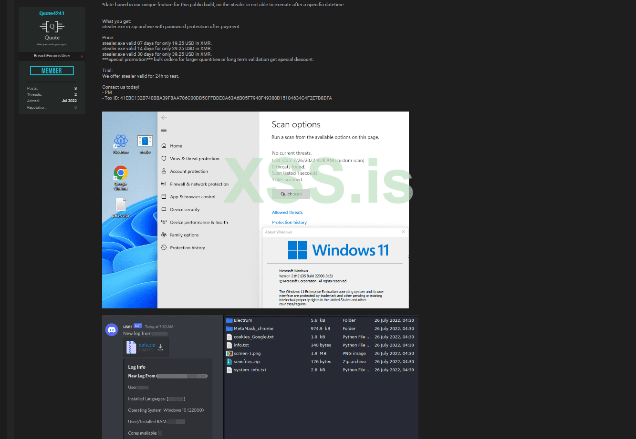This screenshot has height=439, width=636.
Task: Click the 'BreachForums User' title text
Action: click(52, 56)
